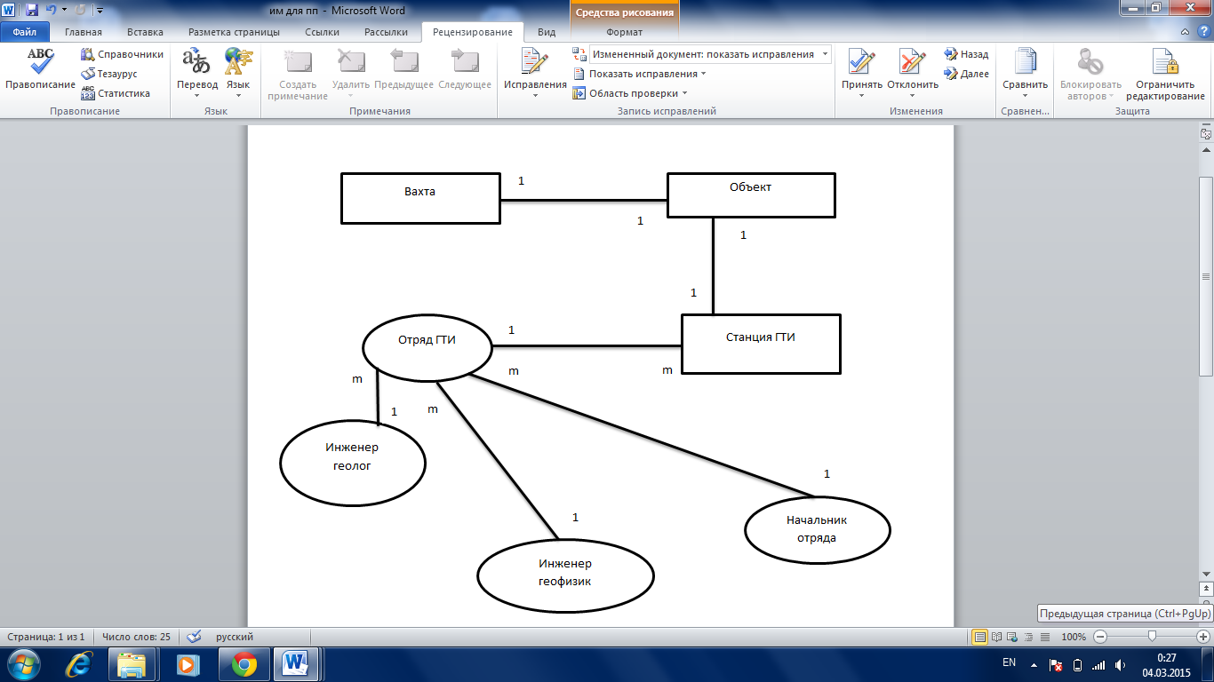Image resolution: width=1214 pixels, height=682 pixels.
Task: Select the Начальник отряда ellipse
Action: coord(817,530)
